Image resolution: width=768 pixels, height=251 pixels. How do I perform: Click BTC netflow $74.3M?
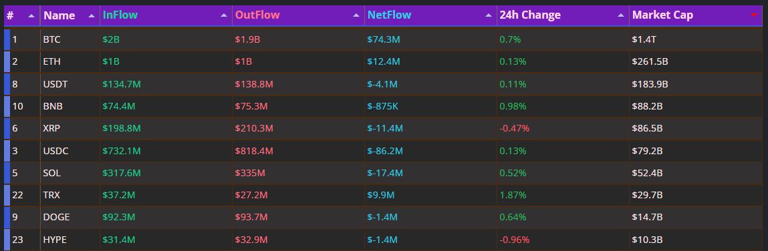(x=384, y=39)
